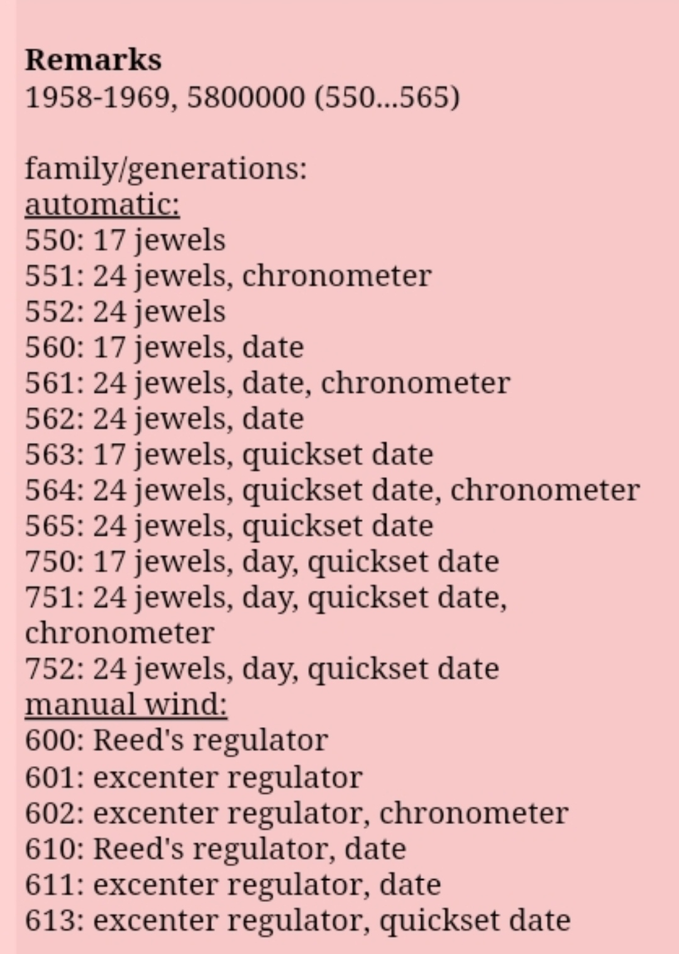Click the Remarks heading

pos(93,60)
